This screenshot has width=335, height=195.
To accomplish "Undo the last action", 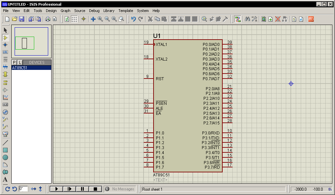I will pos(134,19).
